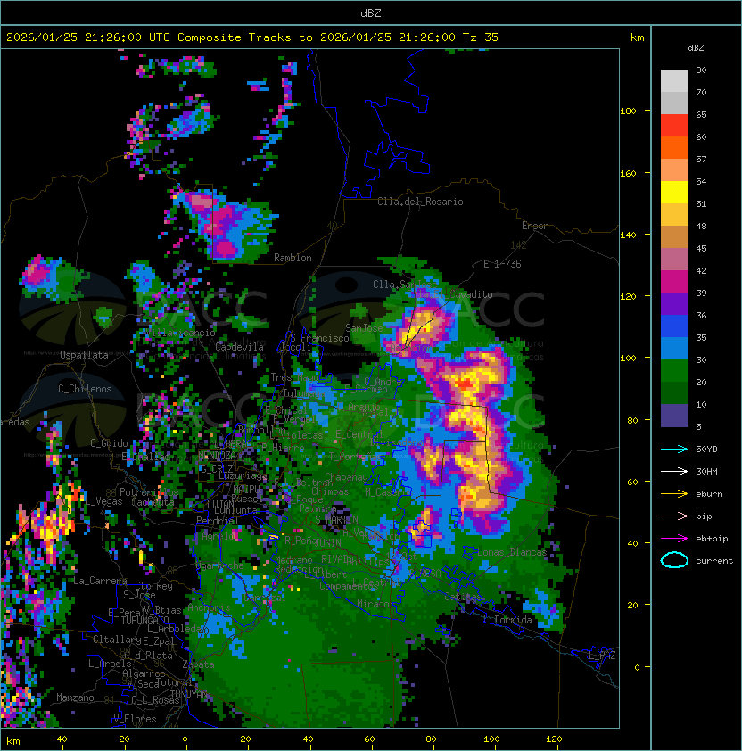Viewport: 742px width, 751px height.
Task: Click the dBZ title at top
Action: (371, 13)
